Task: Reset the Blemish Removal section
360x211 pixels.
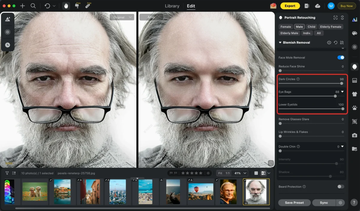Action: click(335, 43)
